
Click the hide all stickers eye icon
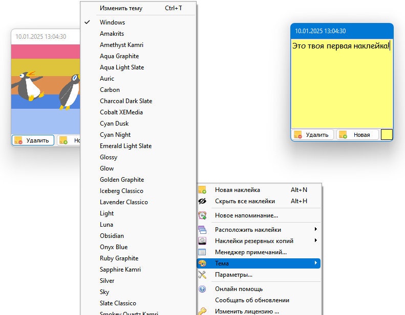click(x=202, y=201)
